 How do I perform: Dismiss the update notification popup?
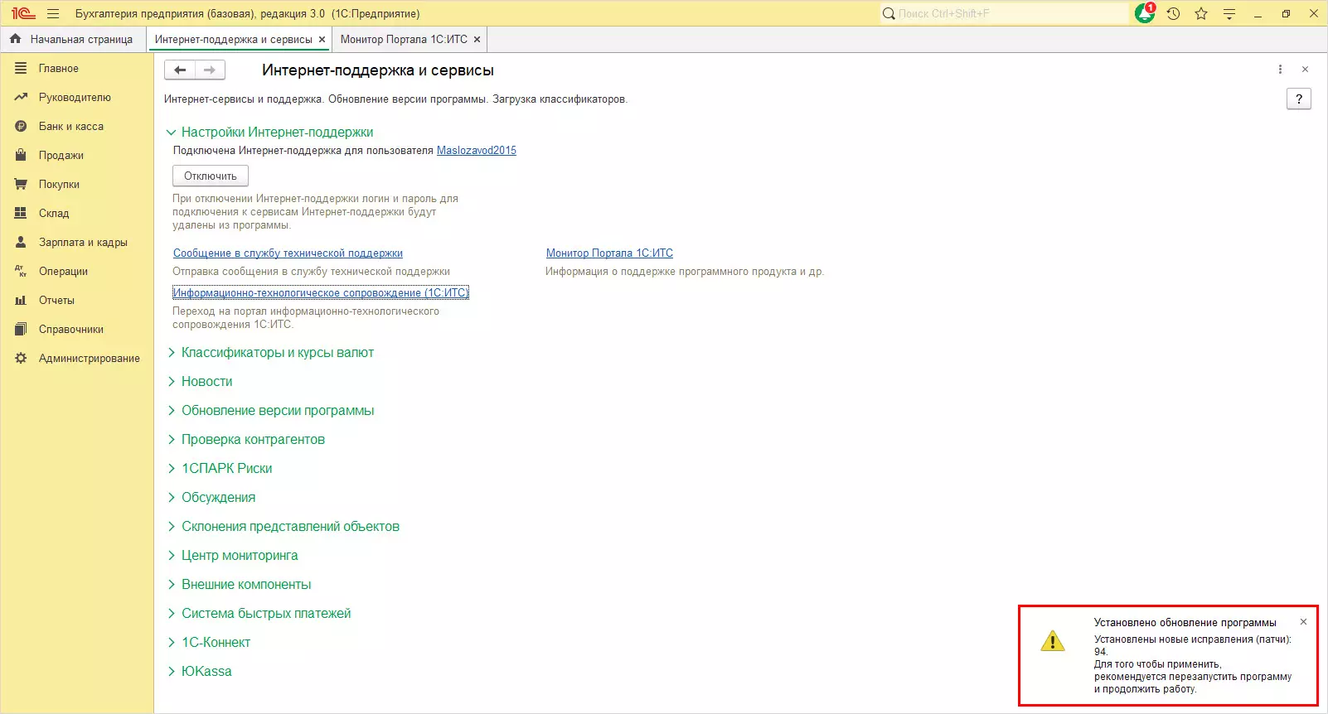[x=1303, y=622]
